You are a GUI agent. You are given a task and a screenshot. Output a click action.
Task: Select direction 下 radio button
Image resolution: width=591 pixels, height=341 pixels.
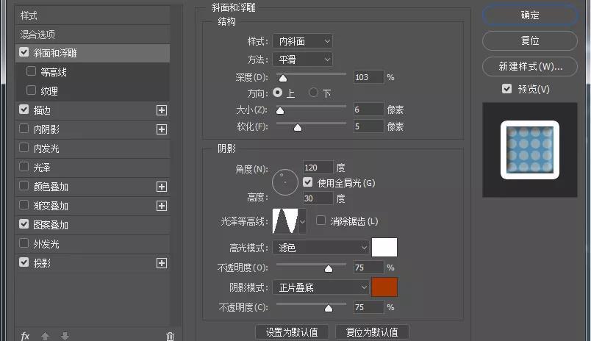313,93
